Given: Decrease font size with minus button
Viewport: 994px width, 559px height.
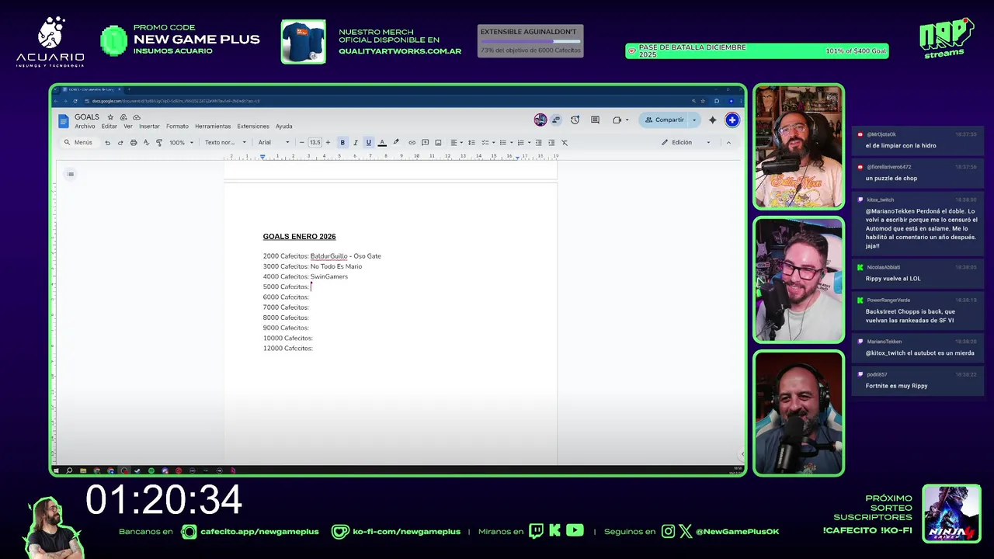Looking at the screenshot, I should pyautogui.click(x=301, y=143).
